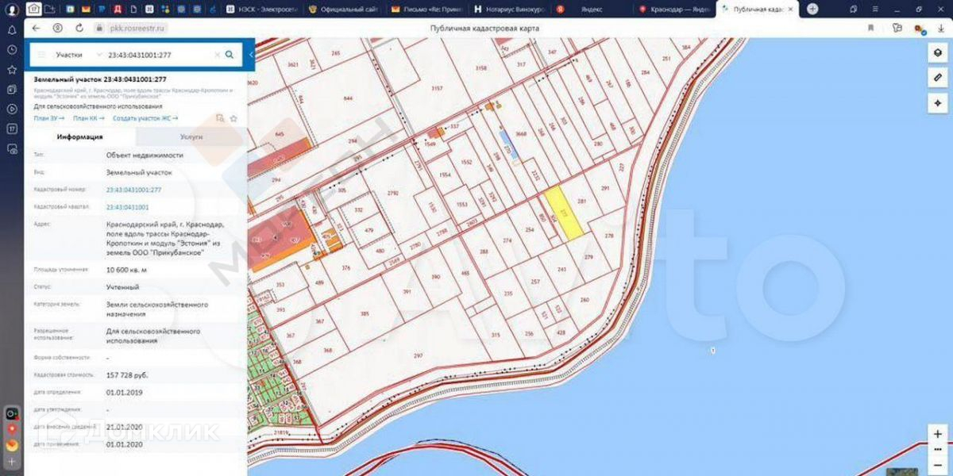The height and width of the screenshot is (476, 953).
Task: Go back with browser arrow
Action: point(36,28)
